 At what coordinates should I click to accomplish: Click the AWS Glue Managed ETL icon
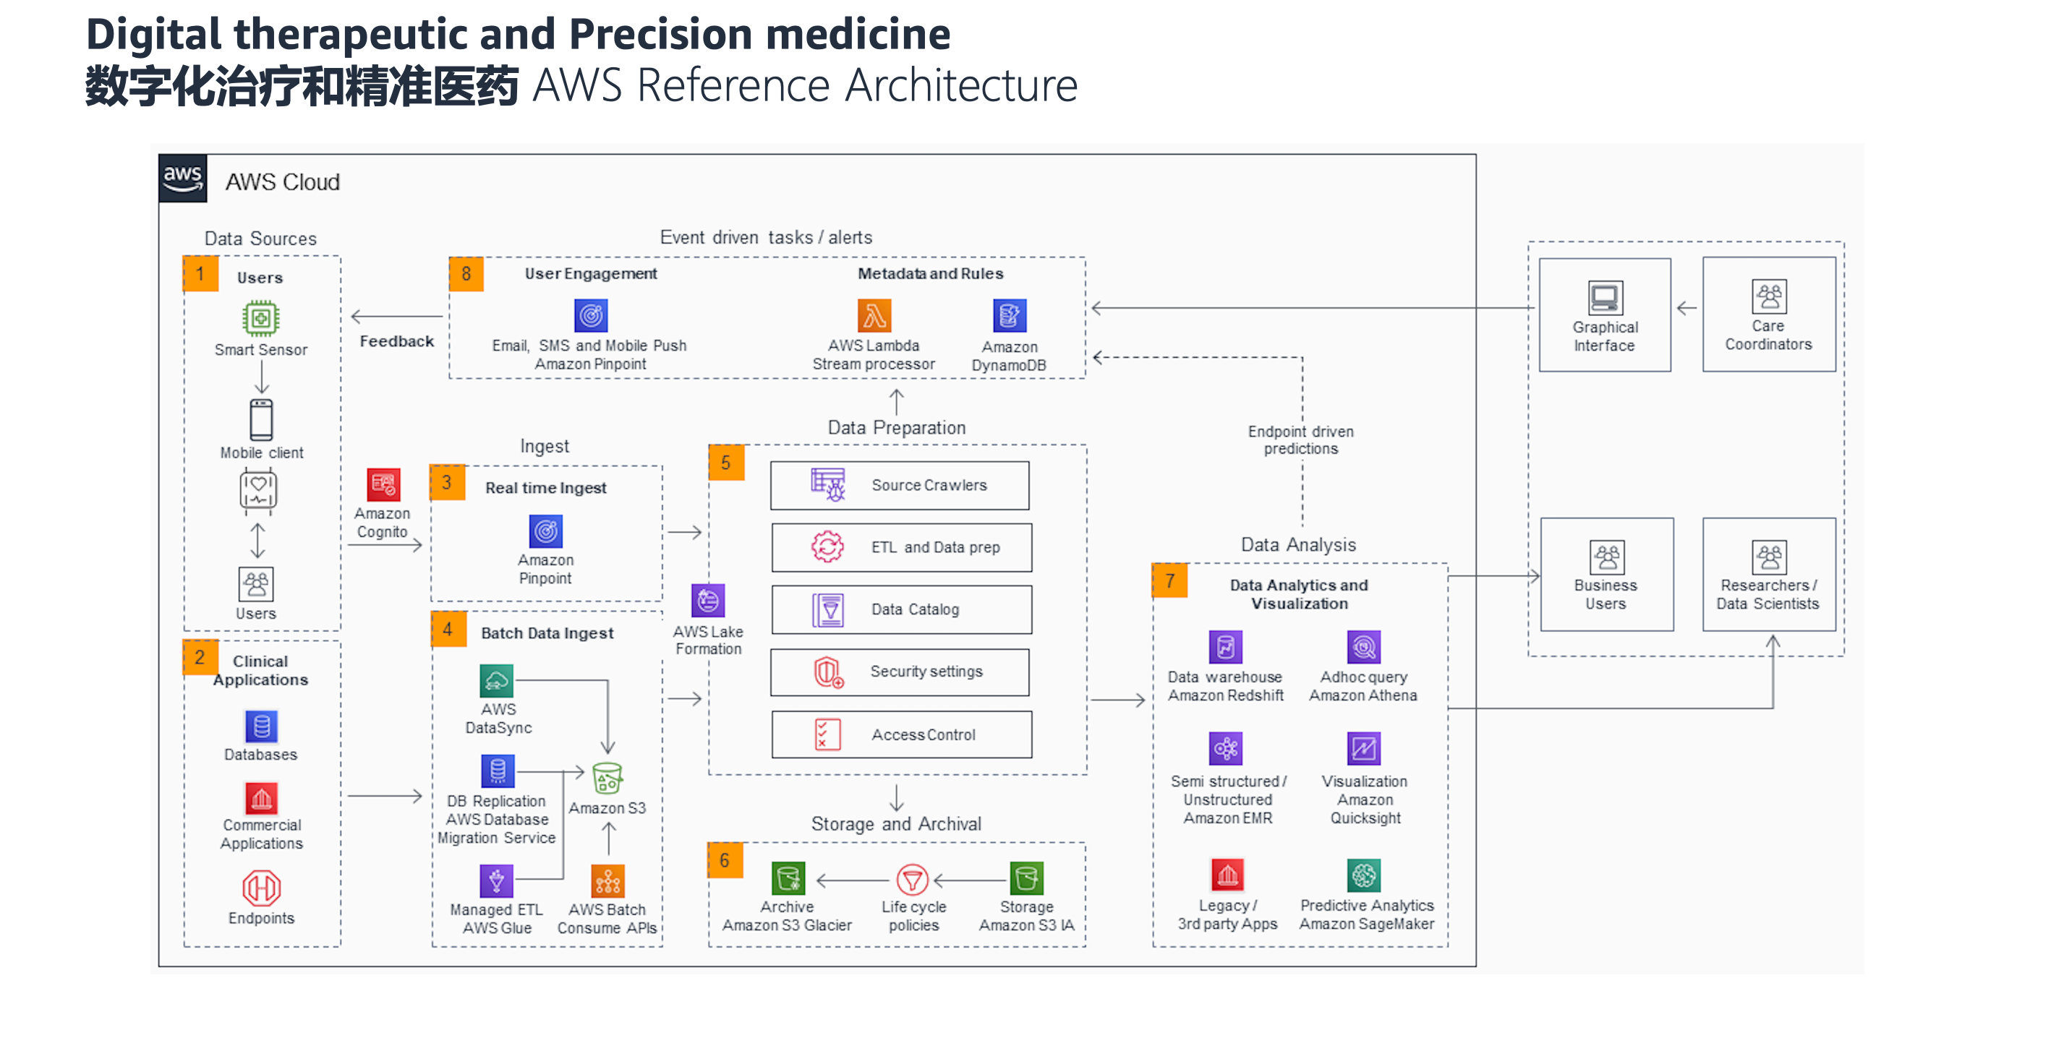(x=496, y=881)
